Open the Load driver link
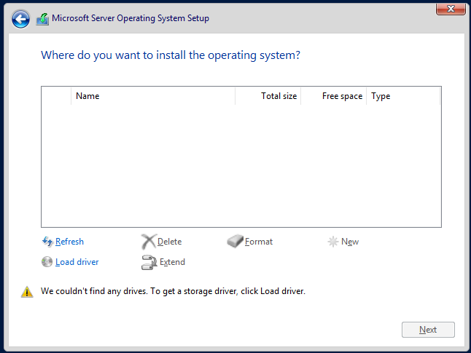 pos(77,262)
